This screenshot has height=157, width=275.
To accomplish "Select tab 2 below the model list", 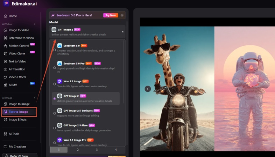I will [x=78, y=150].
